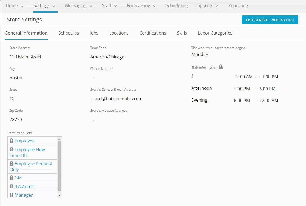Click the lock icon next to GM
306x206 pixels.
(11, 177)
